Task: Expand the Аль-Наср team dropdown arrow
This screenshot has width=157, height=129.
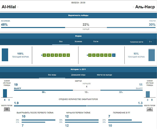Action: coord(133,7)
